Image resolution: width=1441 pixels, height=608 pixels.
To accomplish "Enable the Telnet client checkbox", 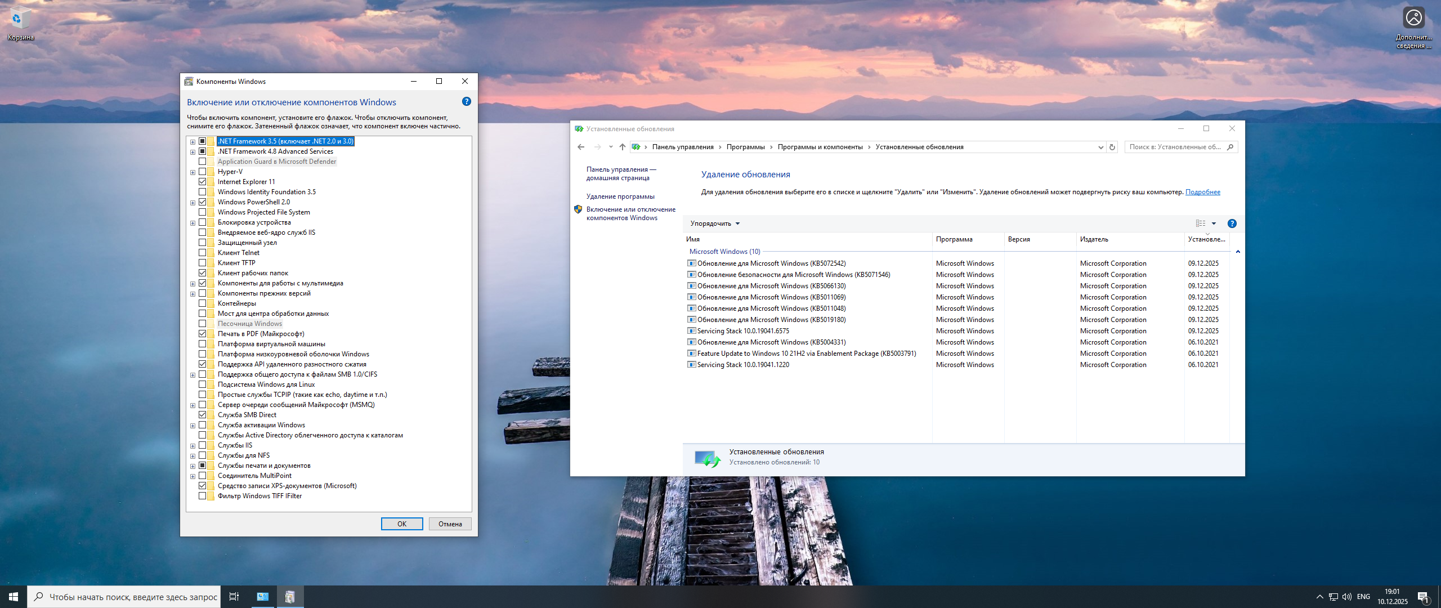I will [202, 253].
